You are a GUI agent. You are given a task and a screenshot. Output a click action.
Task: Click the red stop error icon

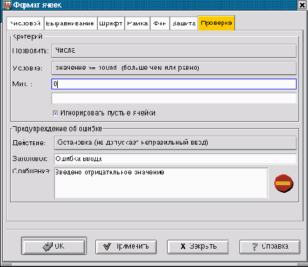(284, 183)
